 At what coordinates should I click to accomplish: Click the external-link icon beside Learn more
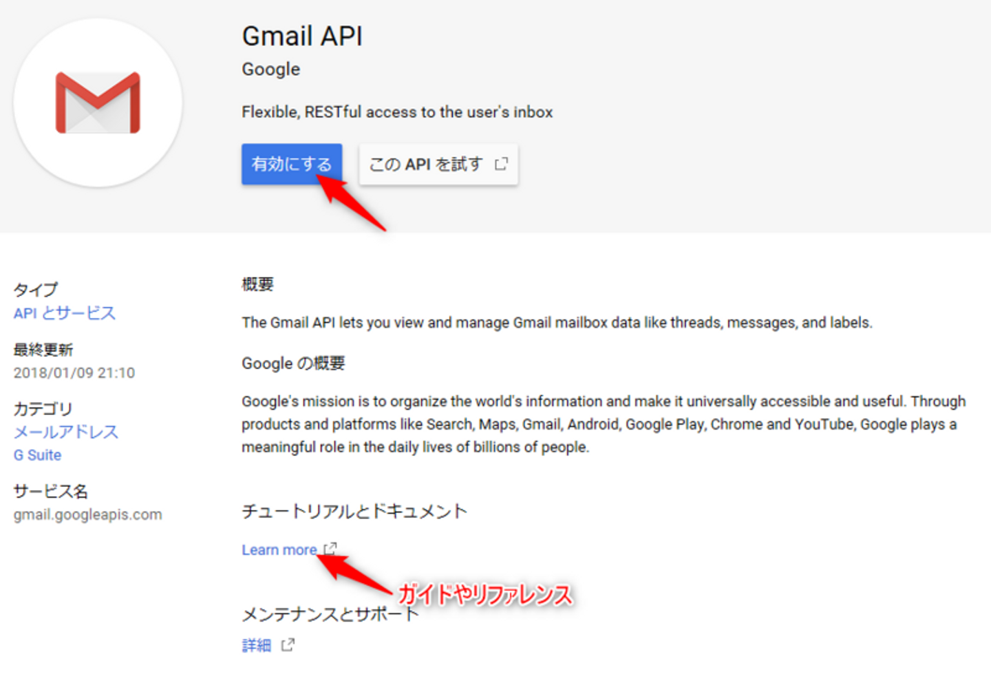pos(330,549)
